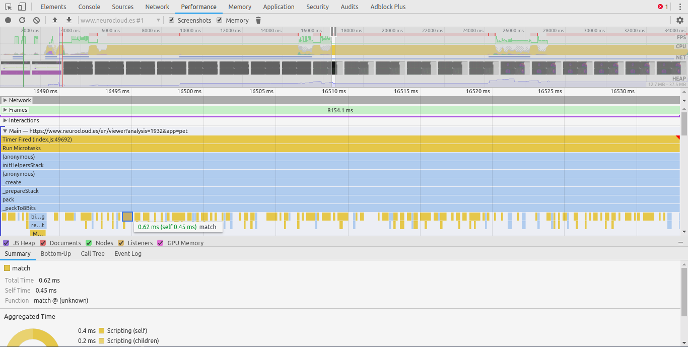
Task: Switch to the Event Log view
Action: 127,253
